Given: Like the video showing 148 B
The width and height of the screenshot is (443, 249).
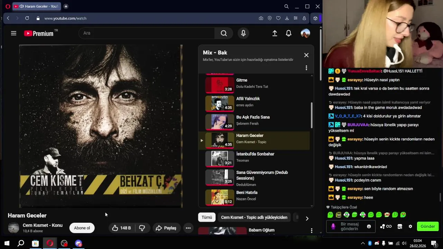Looking at the screenshot, I should click(x=121, y=228).
